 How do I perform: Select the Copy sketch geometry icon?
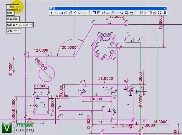(113, 13)
